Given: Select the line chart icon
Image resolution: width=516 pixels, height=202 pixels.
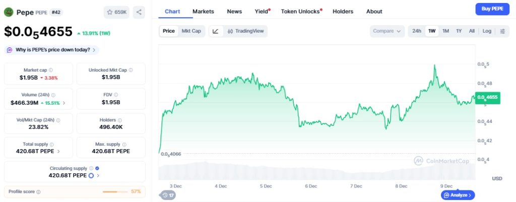Looking at the screenshot, I should click(x=216, y=31).
